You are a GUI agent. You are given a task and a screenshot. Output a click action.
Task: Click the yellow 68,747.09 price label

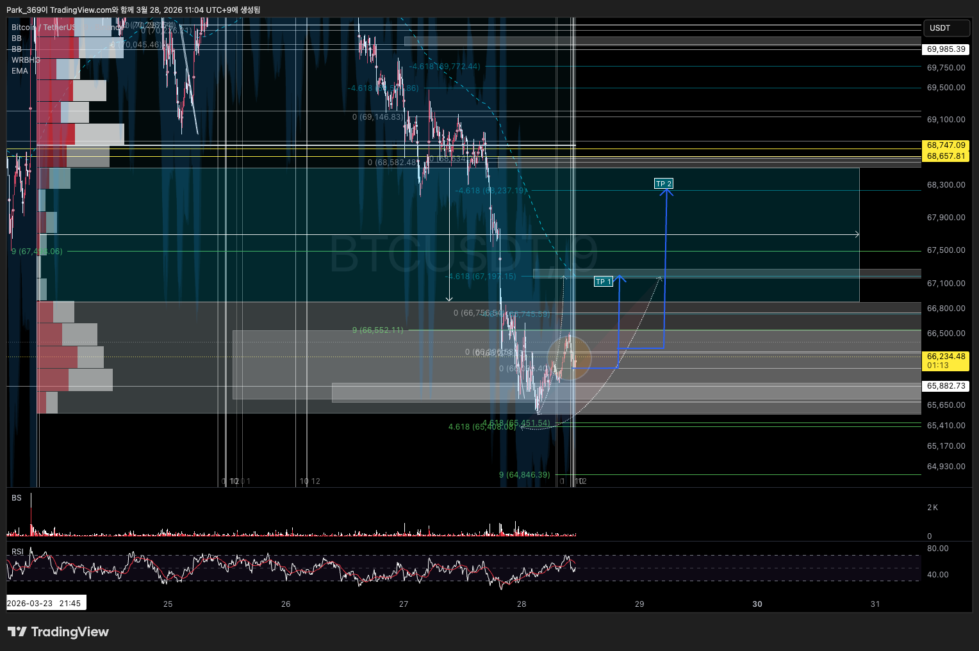pyautogui.click(x=946, y=145)
